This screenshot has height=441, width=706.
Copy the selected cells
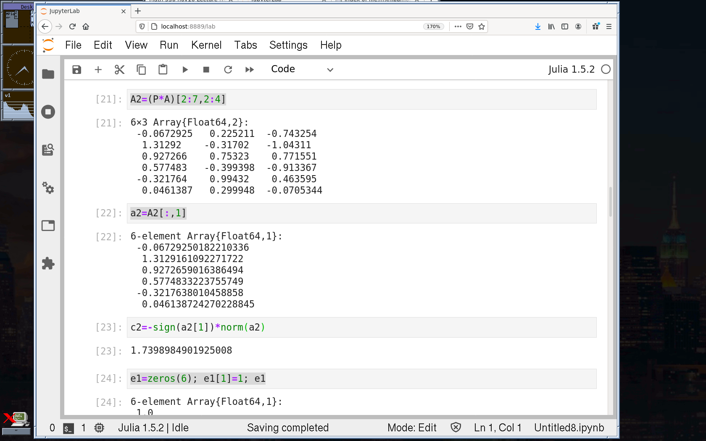[141, 70]
